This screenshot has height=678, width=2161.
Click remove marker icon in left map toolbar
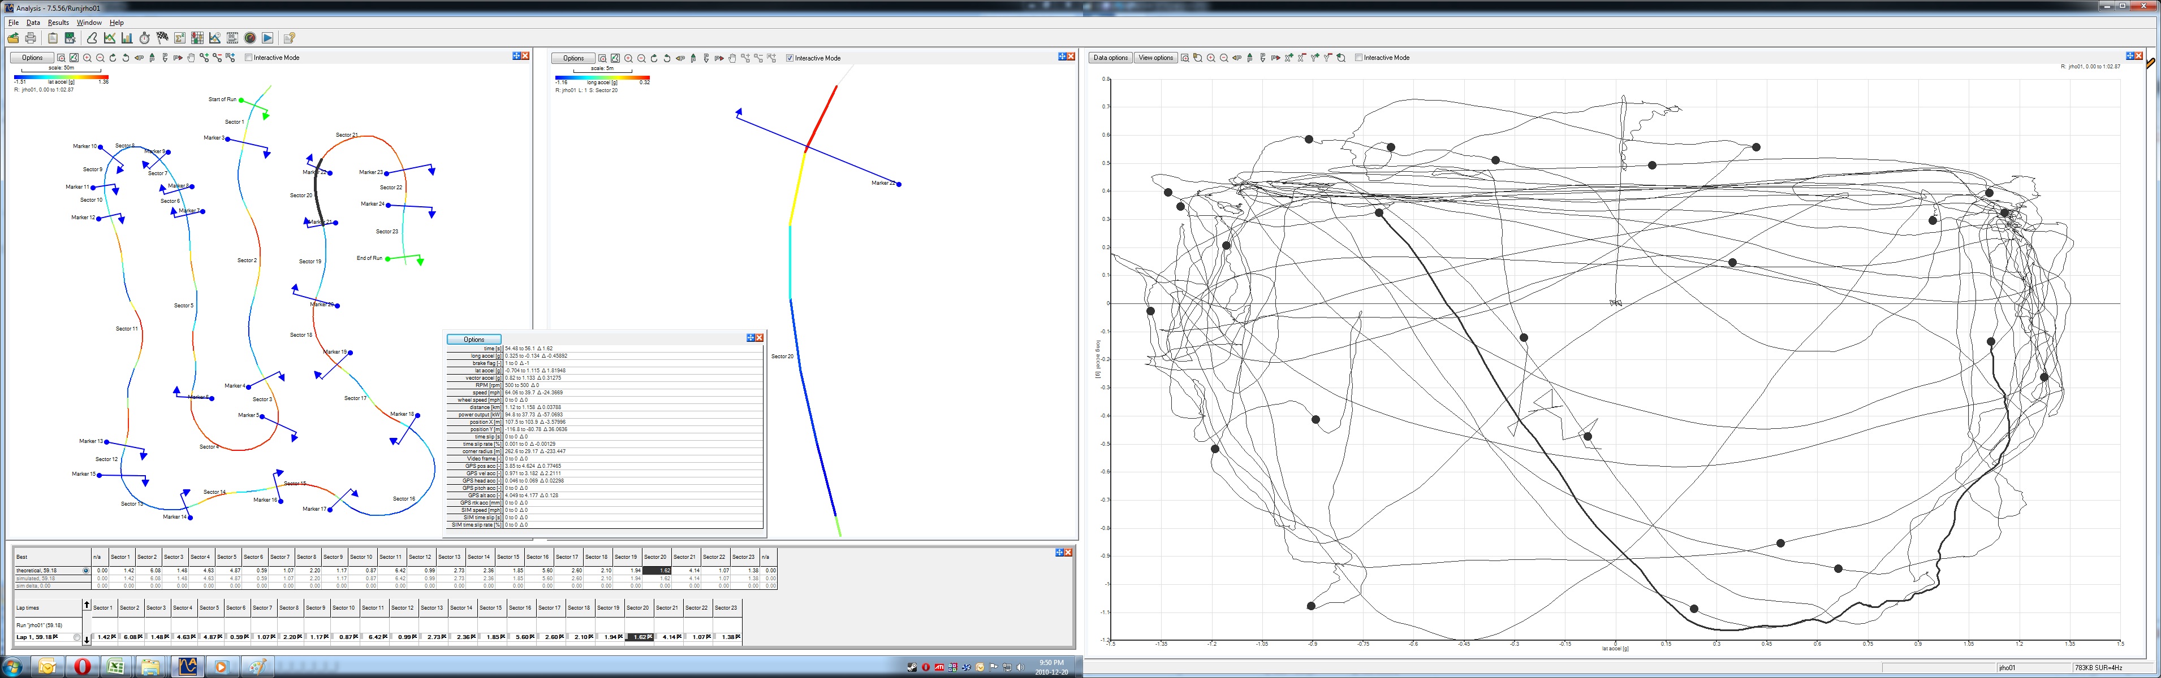point(217,58)
